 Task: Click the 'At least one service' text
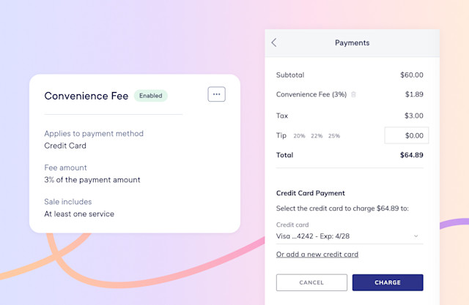click(x=79, y=214)
